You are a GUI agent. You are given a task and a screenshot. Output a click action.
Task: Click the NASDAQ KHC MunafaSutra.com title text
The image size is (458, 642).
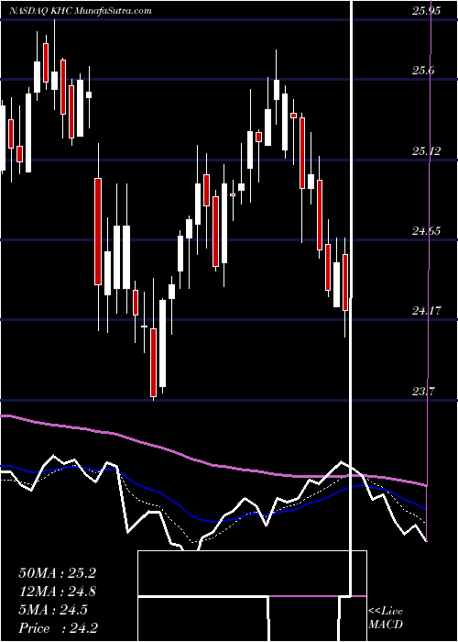pos(80,11)
